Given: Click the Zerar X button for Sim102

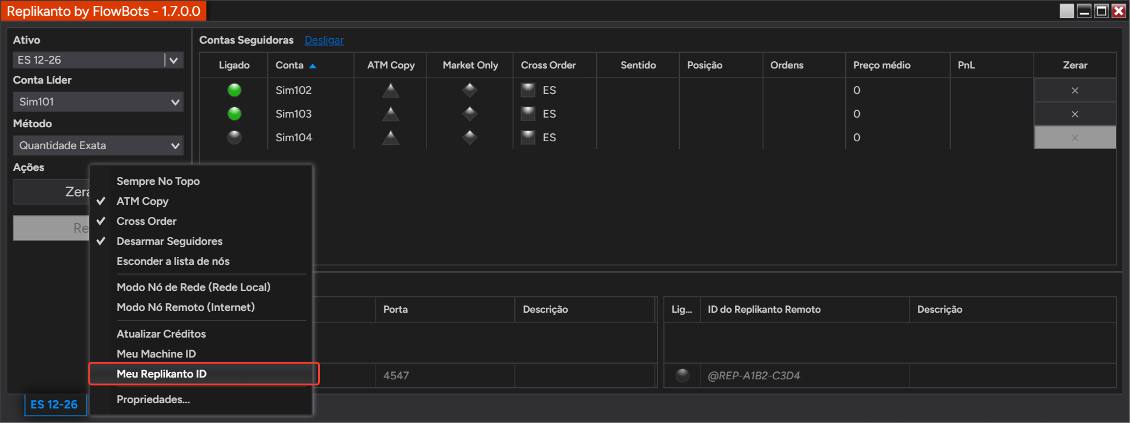Looking at the screenshot, I should tap(1075, 90).
